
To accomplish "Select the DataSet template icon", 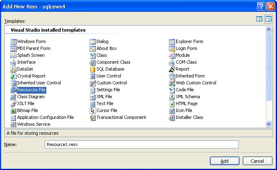I will click(x=13, y=69).
